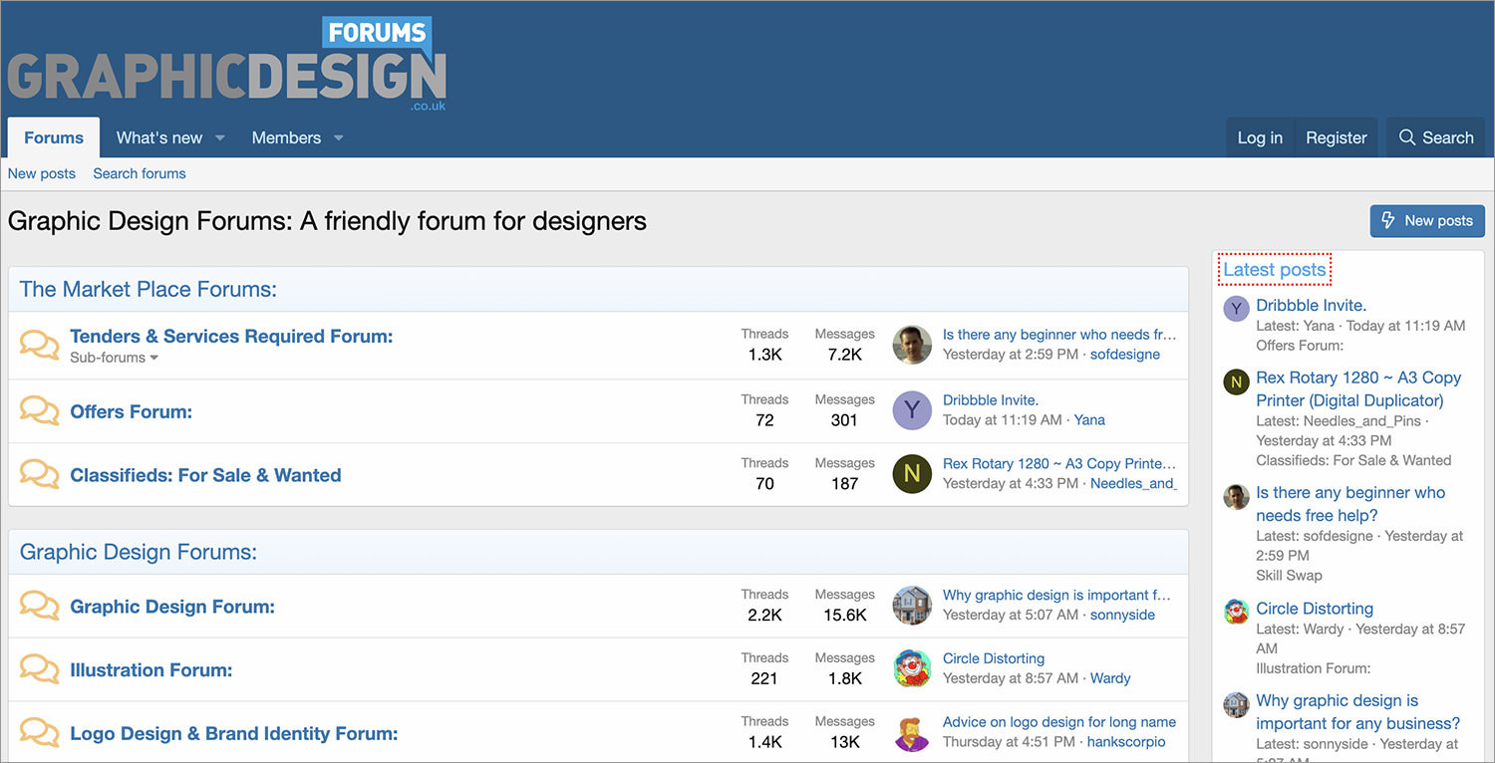
Task: Click the Graphic Design Forum chat icon
Action: 39,606
